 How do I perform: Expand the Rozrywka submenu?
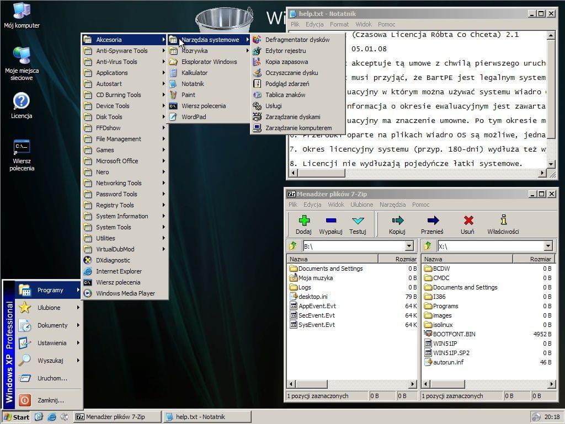click(209, 51)
